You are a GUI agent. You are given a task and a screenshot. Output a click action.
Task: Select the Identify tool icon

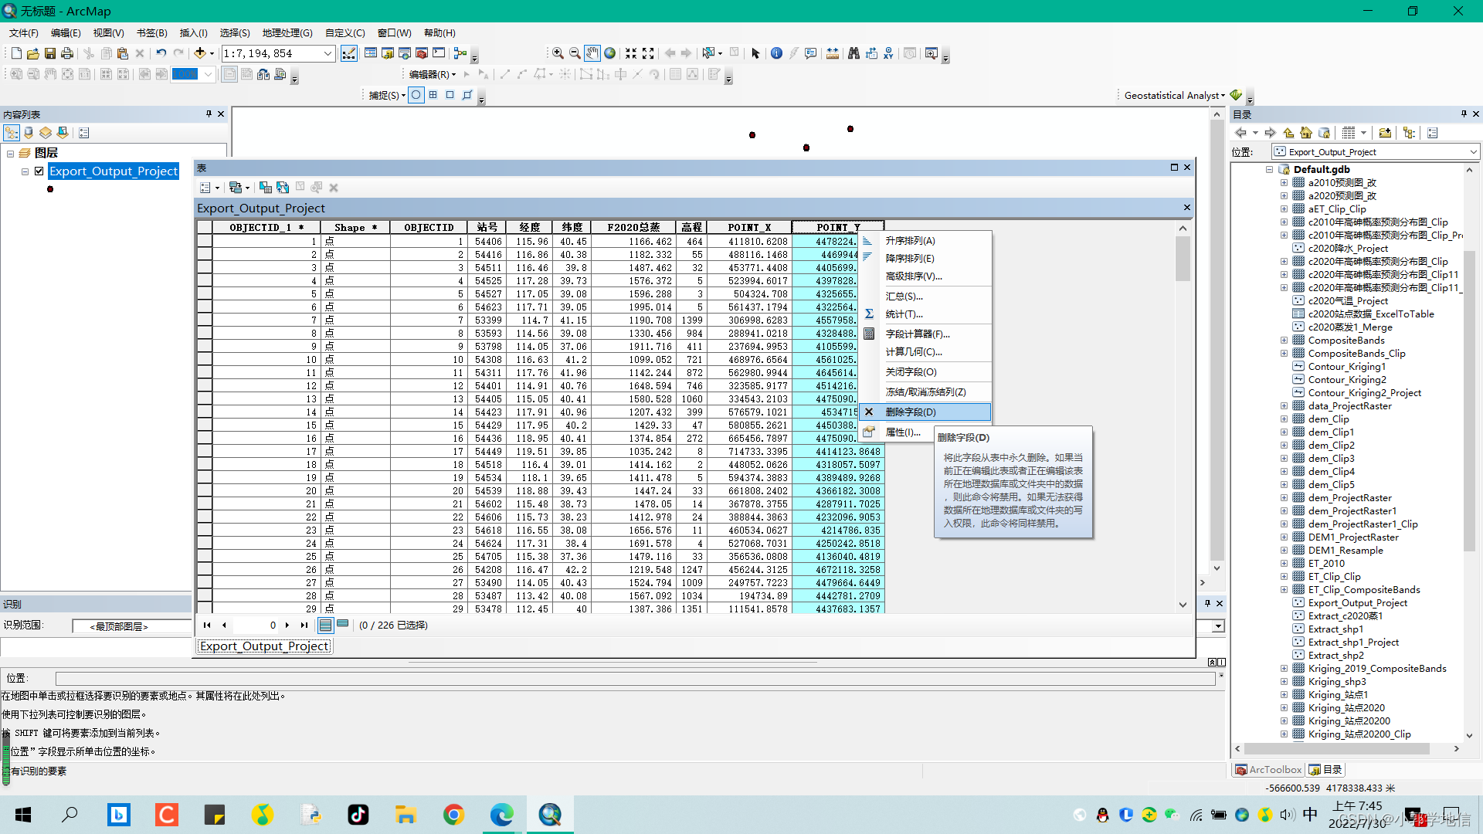[x=776, y=53]
